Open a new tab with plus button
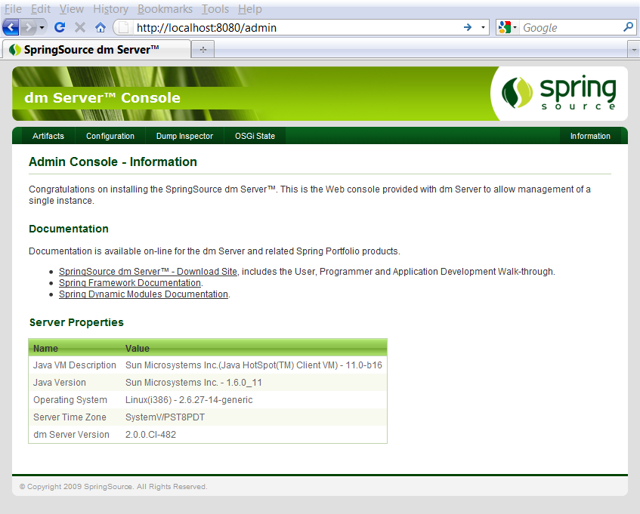640x514 pixels. pos(203,50)
